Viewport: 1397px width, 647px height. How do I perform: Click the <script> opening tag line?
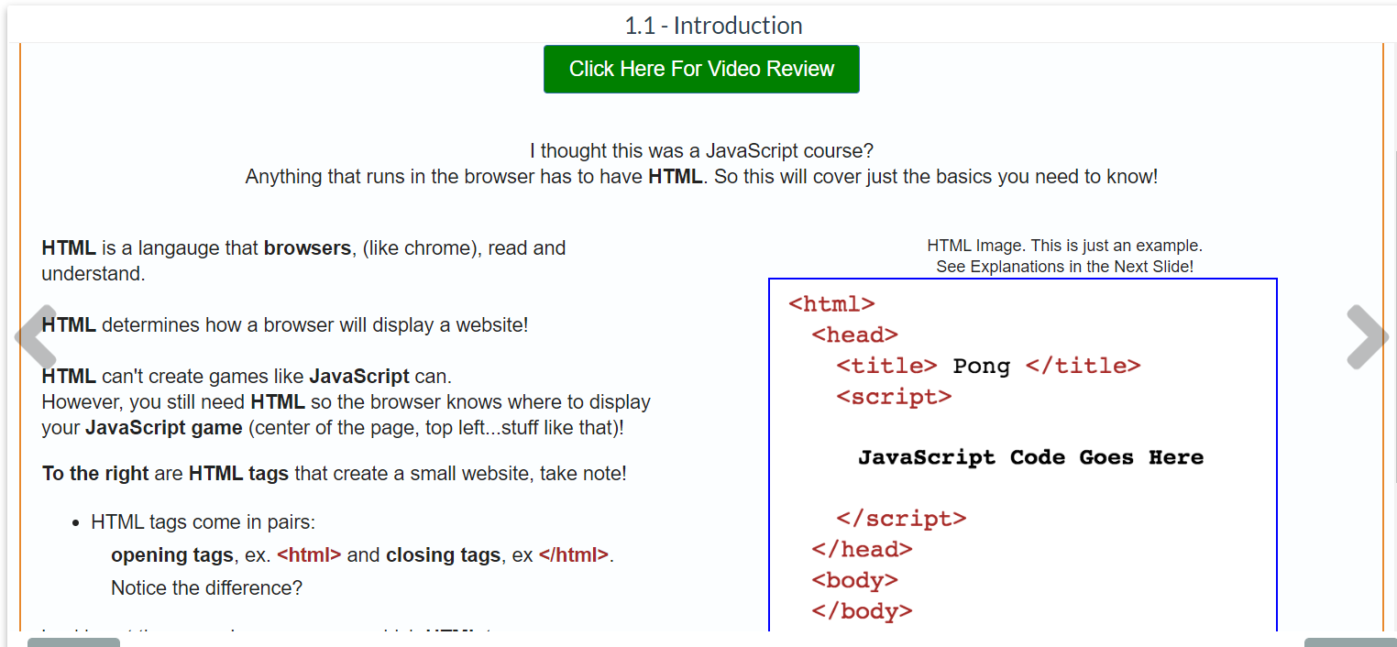[894, 397]
